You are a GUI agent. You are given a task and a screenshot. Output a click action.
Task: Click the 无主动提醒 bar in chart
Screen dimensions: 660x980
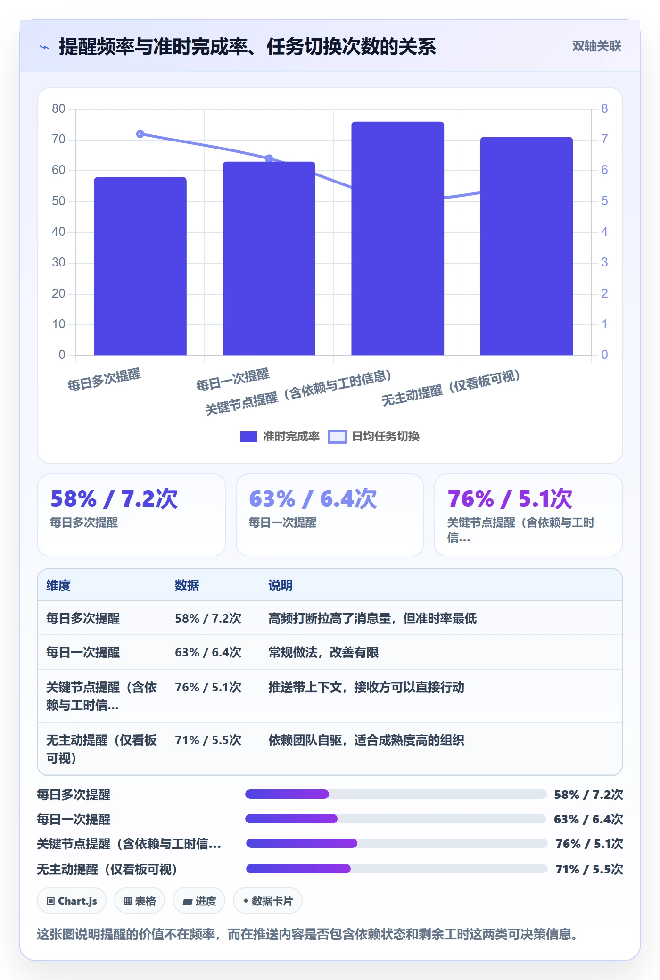[526, 246]
